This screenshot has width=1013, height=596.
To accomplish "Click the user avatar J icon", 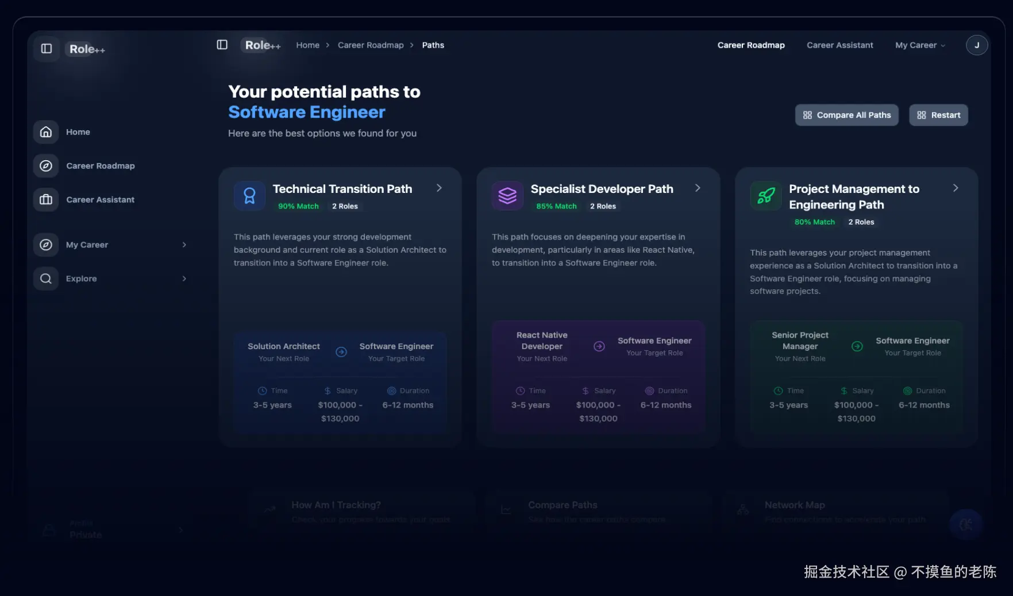I will (x=977, y=45).
